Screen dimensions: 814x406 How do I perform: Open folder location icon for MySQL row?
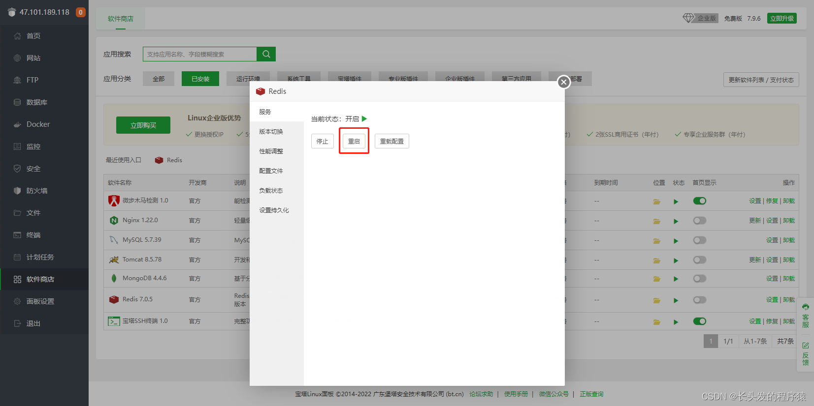[656, 241]
